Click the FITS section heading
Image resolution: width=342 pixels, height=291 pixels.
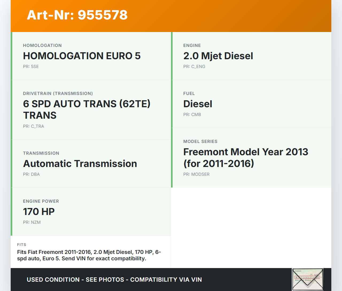coord(22,245)
